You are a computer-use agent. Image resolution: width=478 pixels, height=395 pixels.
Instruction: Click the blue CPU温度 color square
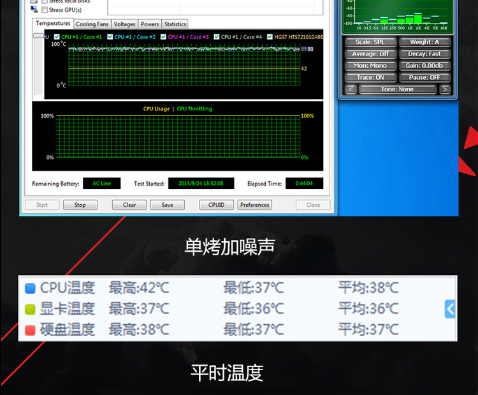tap(30, 288)
